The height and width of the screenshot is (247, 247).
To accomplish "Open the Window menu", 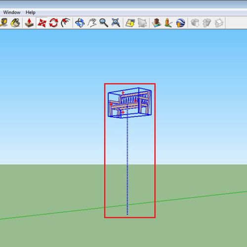I will click(12, 12).
